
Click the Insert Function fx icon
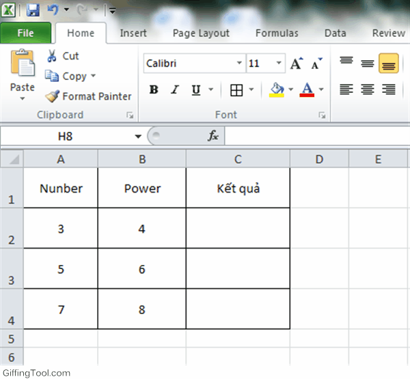[213, 136]
